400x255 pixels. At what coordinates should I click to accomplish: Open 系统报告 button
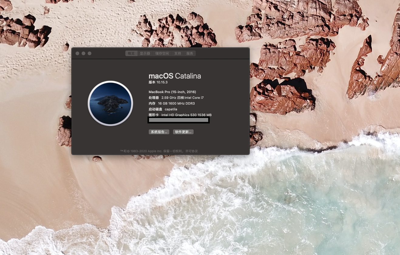coord(159,132)
